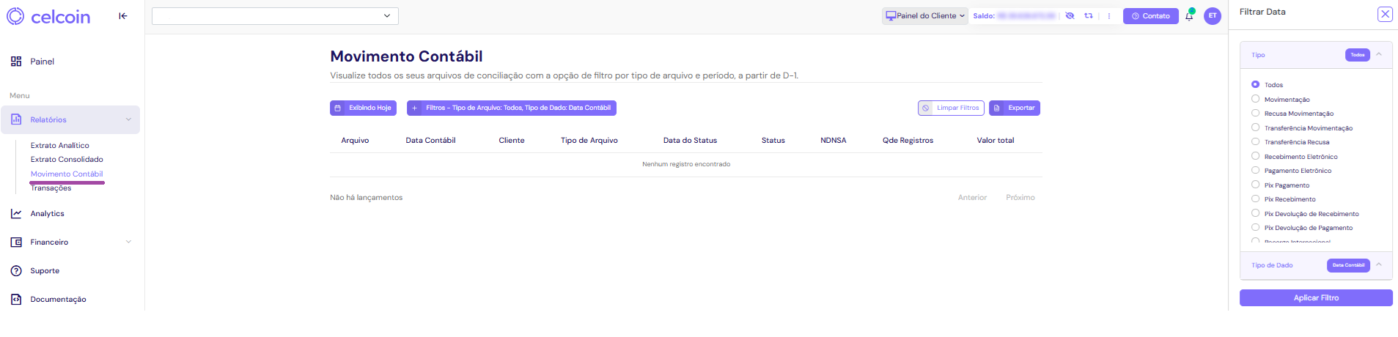Open the ET user avatar menu
Image resolution: width=1398 pixels, height=337 pixels.
pos(1213,16)
